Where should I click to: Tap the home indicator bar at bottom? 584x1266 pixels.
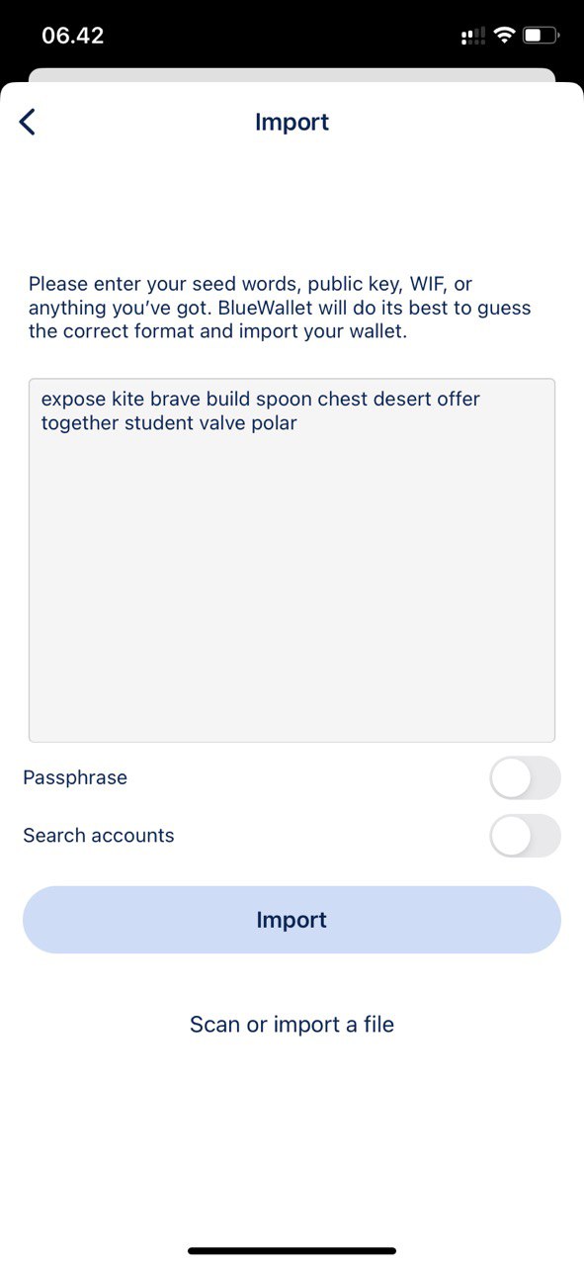pos(292,1251)
